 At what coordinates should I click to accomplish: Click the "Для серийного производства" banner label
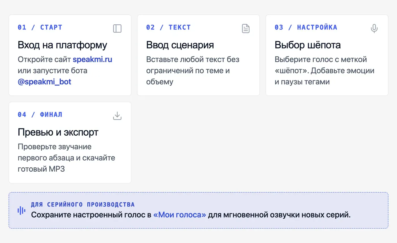tap(83, 204)
